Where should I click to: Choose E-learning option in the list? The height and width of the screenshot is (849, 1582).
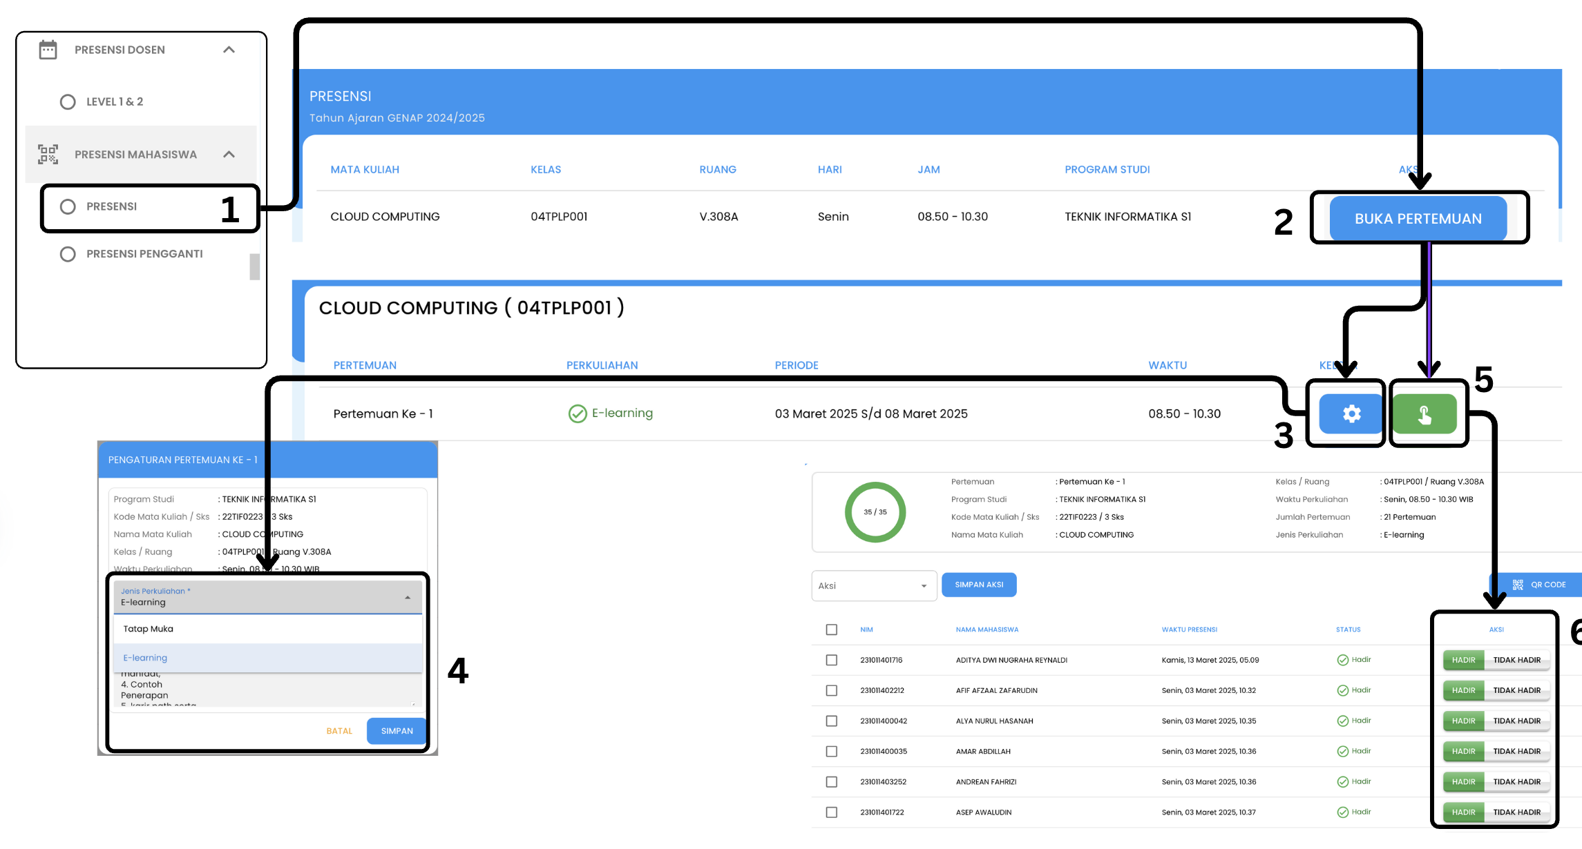(268, 658)
